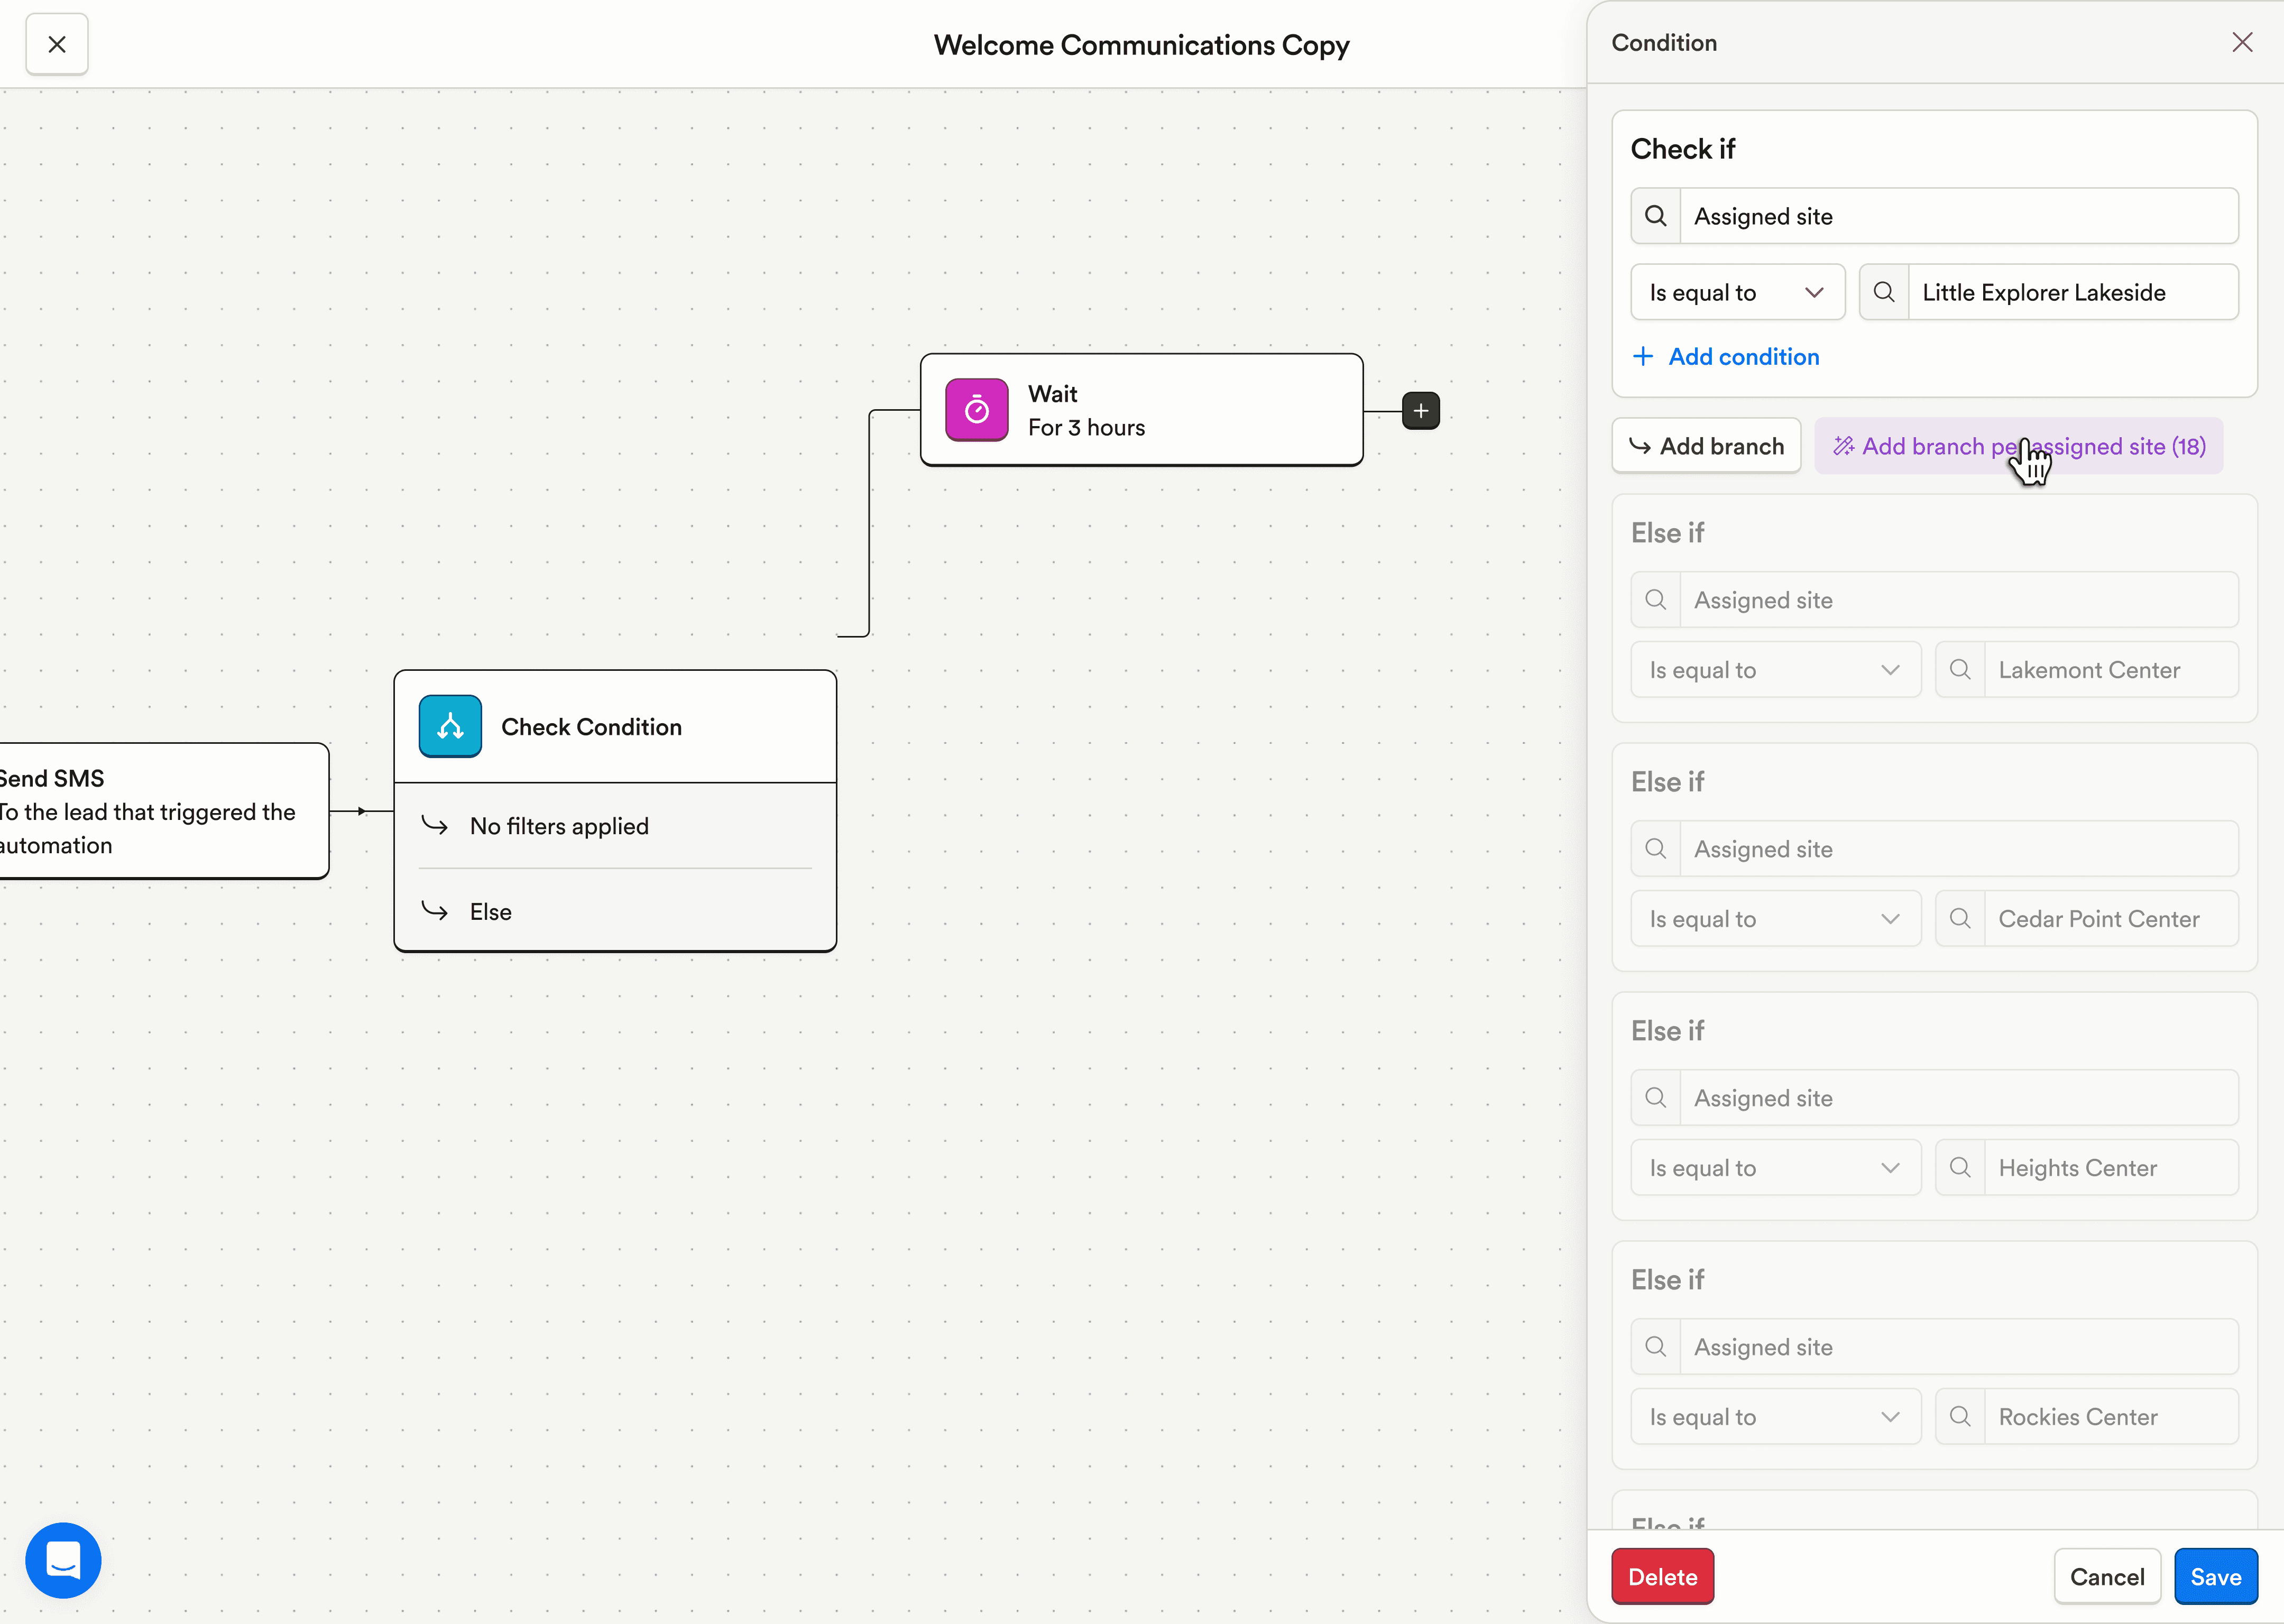
Task: Click the pink Wait timer icon
Action: [x=977, y=410]
